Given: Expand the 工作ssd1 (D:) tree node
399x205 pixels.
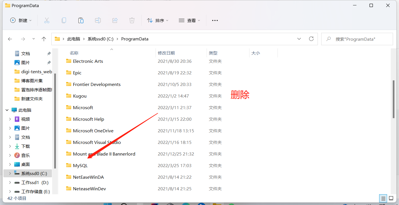Looking at the screenshot, I should (10, 182).
